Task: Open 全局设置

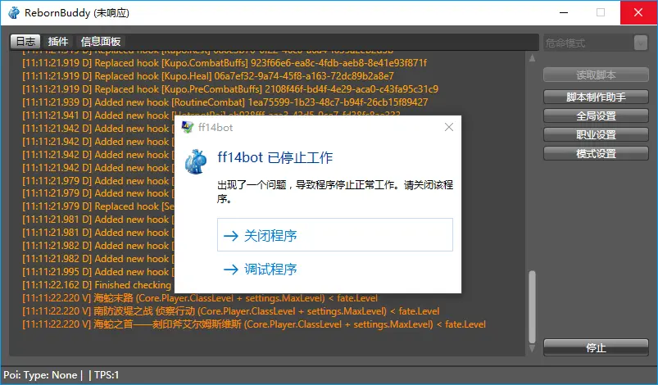Action: (596, 115)
